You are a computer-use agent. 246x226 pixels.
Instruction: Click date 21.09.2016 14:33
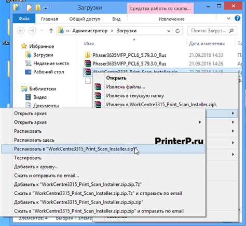click(206, 55)
